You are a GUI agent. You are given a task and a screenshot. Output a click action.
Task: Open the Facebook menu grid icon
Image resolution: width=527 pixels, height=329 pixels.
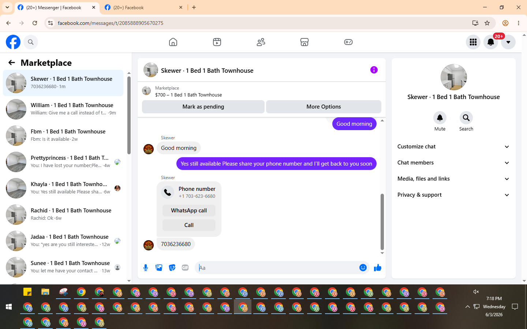[473, 42]
